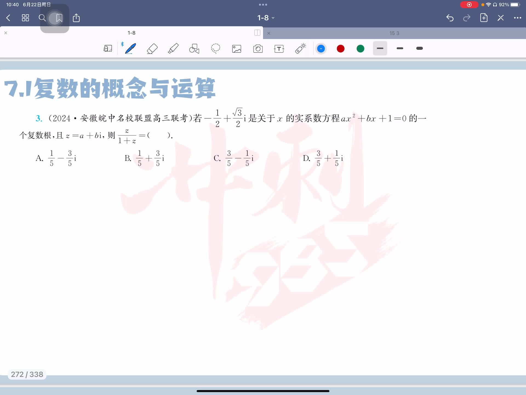
Task: Select the lasso selection tool
Action: [x=216, y=49]
